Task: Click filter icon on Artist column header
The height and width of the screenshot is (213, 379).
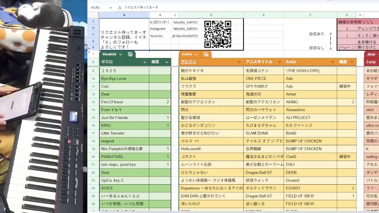Action: 333,62
